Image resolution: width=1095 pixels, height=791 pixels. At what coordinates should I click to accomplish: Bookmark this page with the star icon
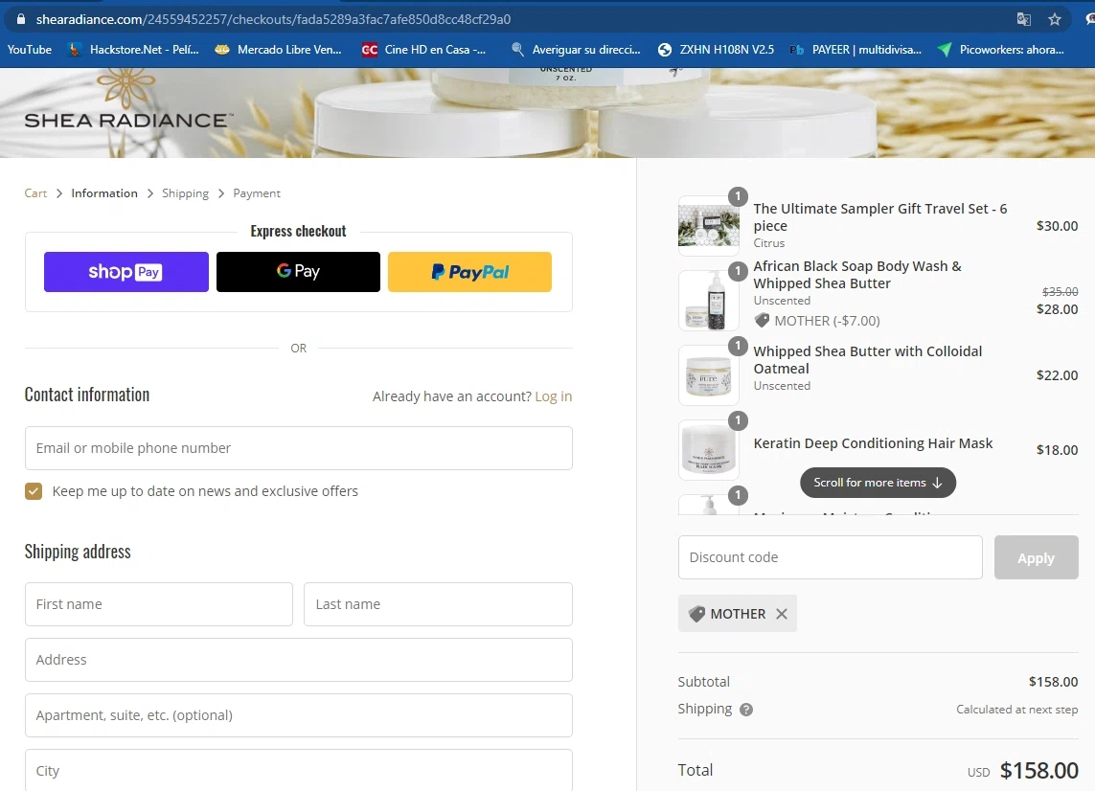1055,19
